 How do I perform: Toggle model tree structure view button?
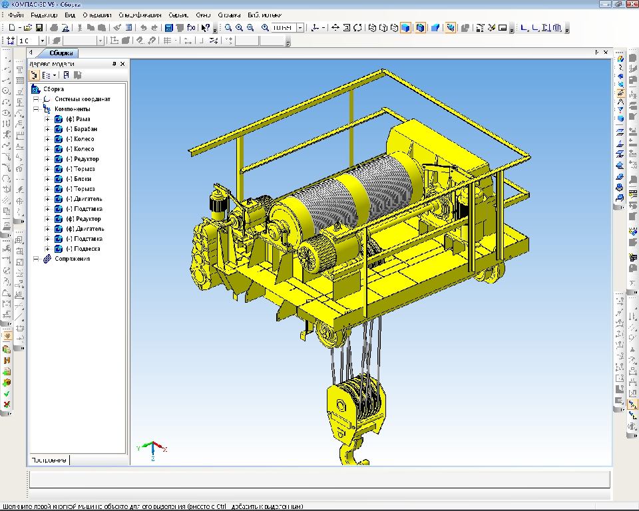pos(35,75)
